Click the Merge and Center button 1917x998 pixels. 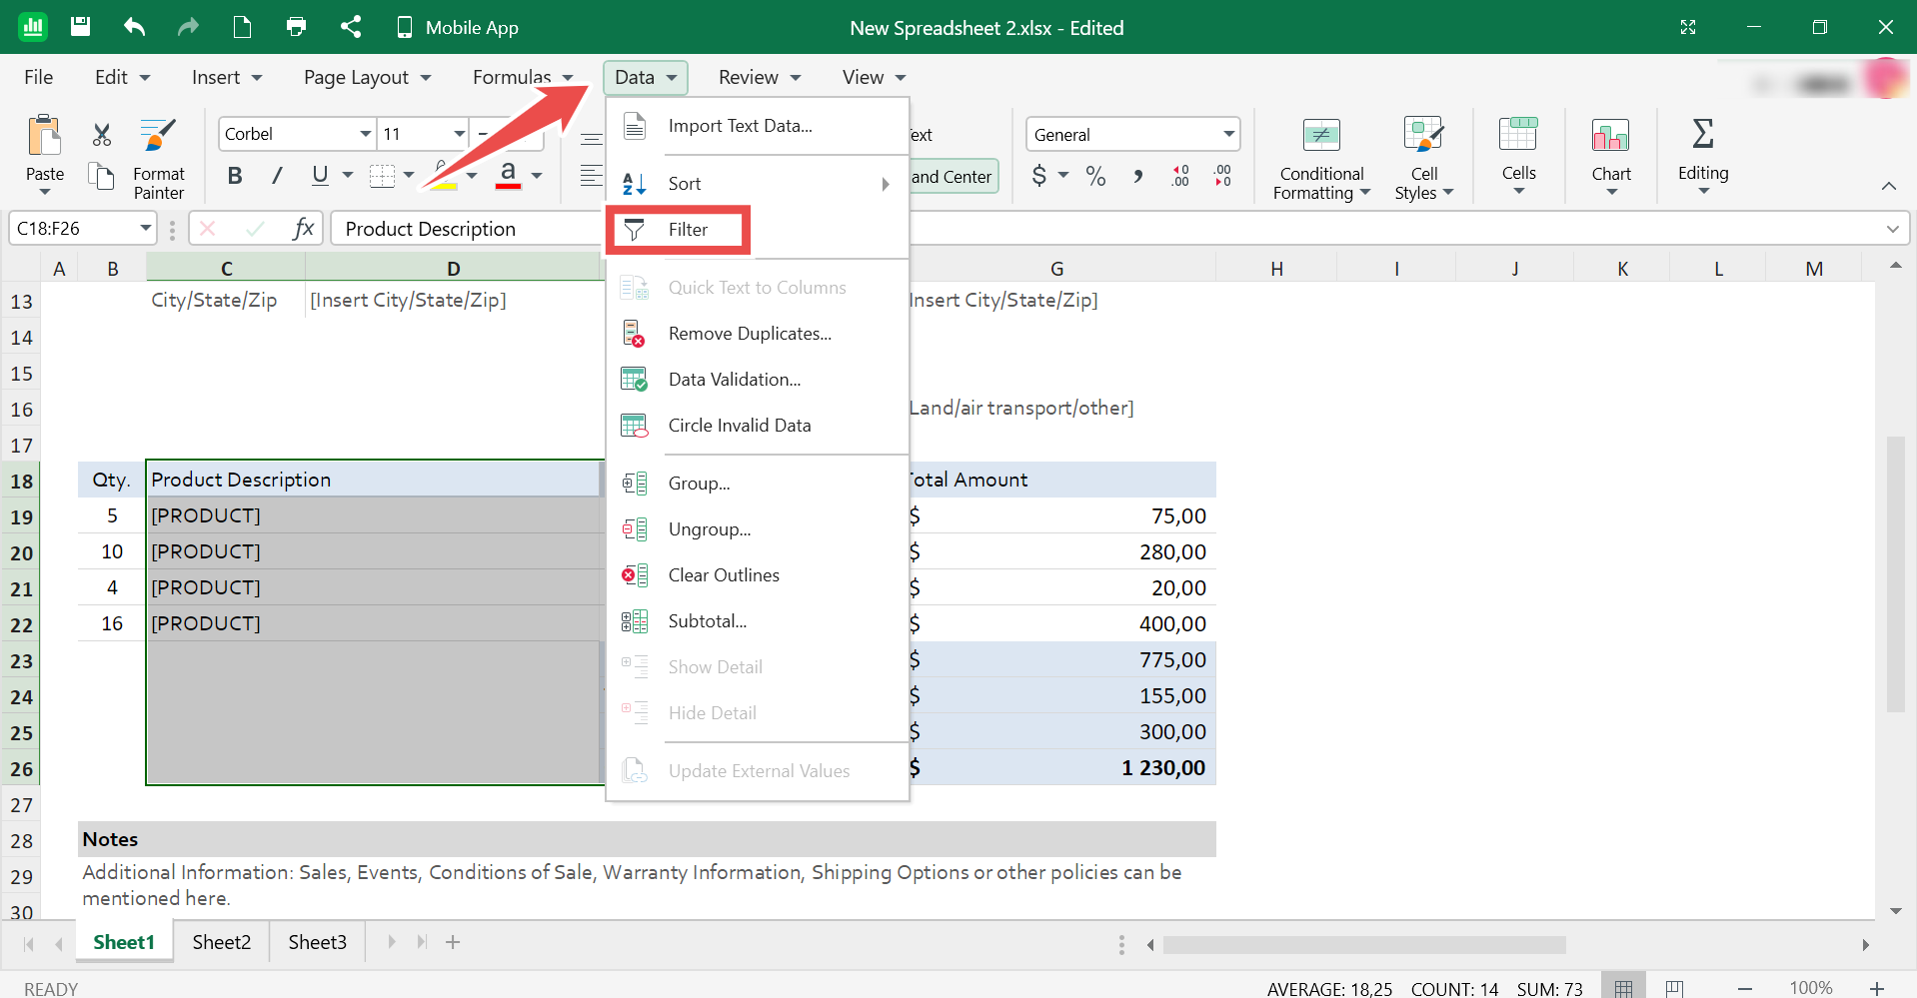click(954, 177)
